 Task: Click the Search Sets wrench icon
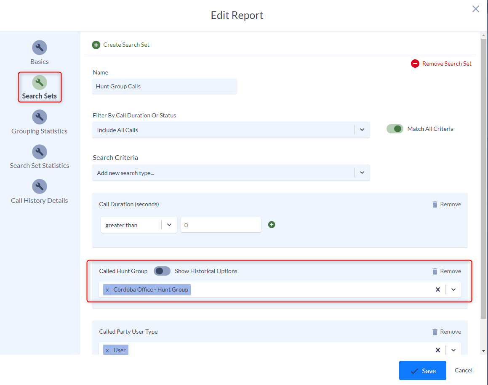click(39, 82)
